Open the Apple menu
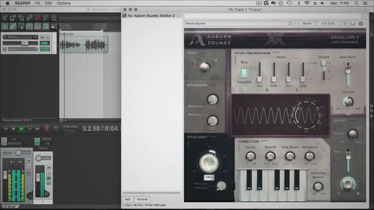Viewport: 374px width, 210px height. 8,3
